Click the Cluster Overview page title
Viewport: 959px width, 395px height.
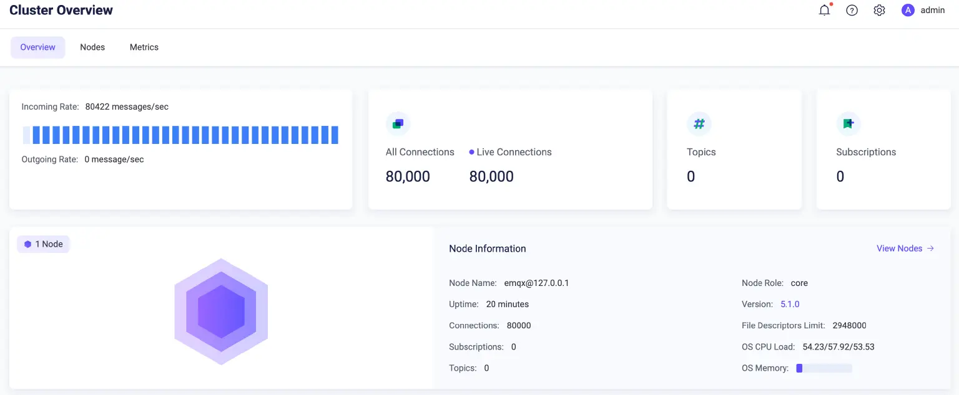(61, 10)
